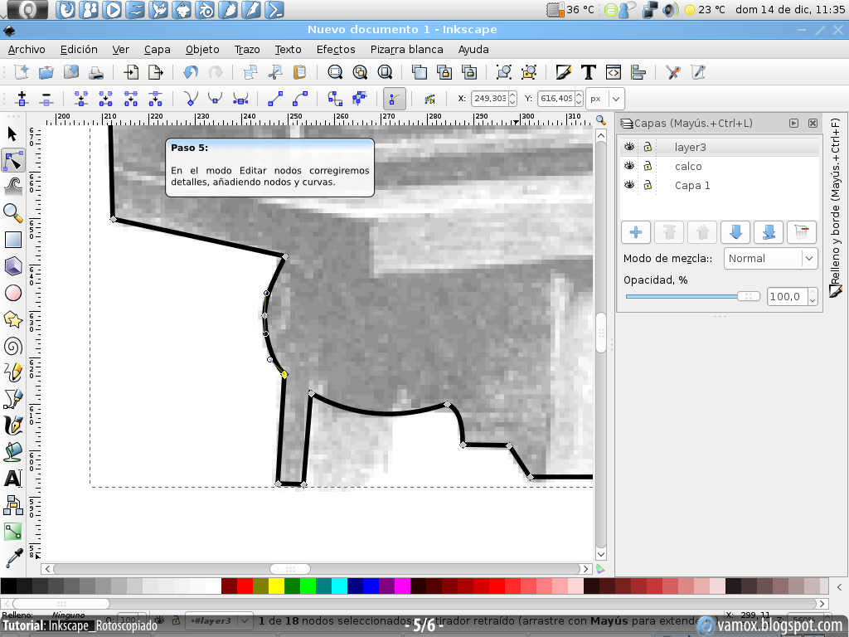849x637 pixels.
Task: Expand the Capas panel menu arrow
Action: (x=793, y=123)
